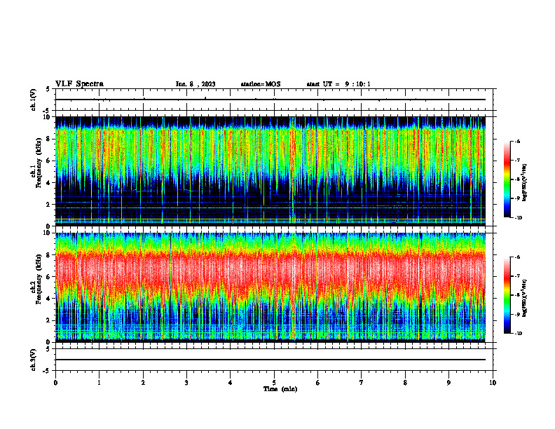Click the ch.1 frequency tick "8"
Viewport: 555px width, 429px height.
click(49, 139)
